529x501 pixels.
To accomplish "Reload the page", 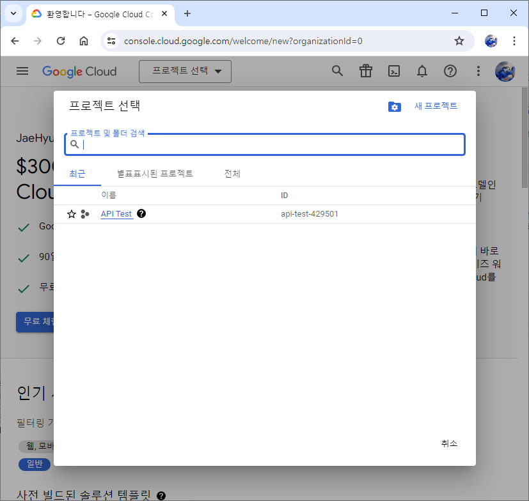I will pyautogui.click(x=61, y=41).
